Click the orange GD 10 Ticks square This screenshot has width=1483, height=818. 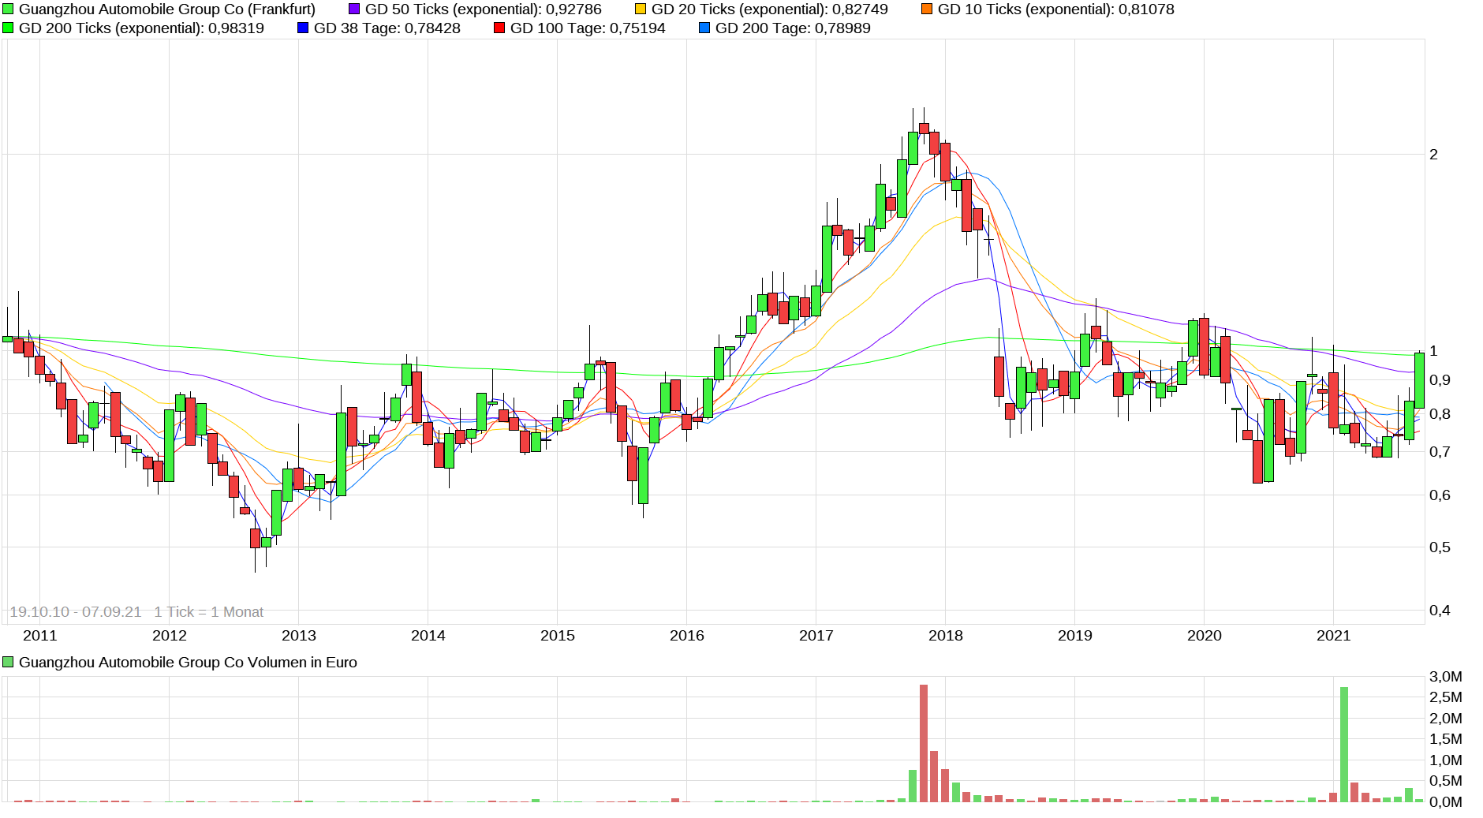tap(928, 9)
